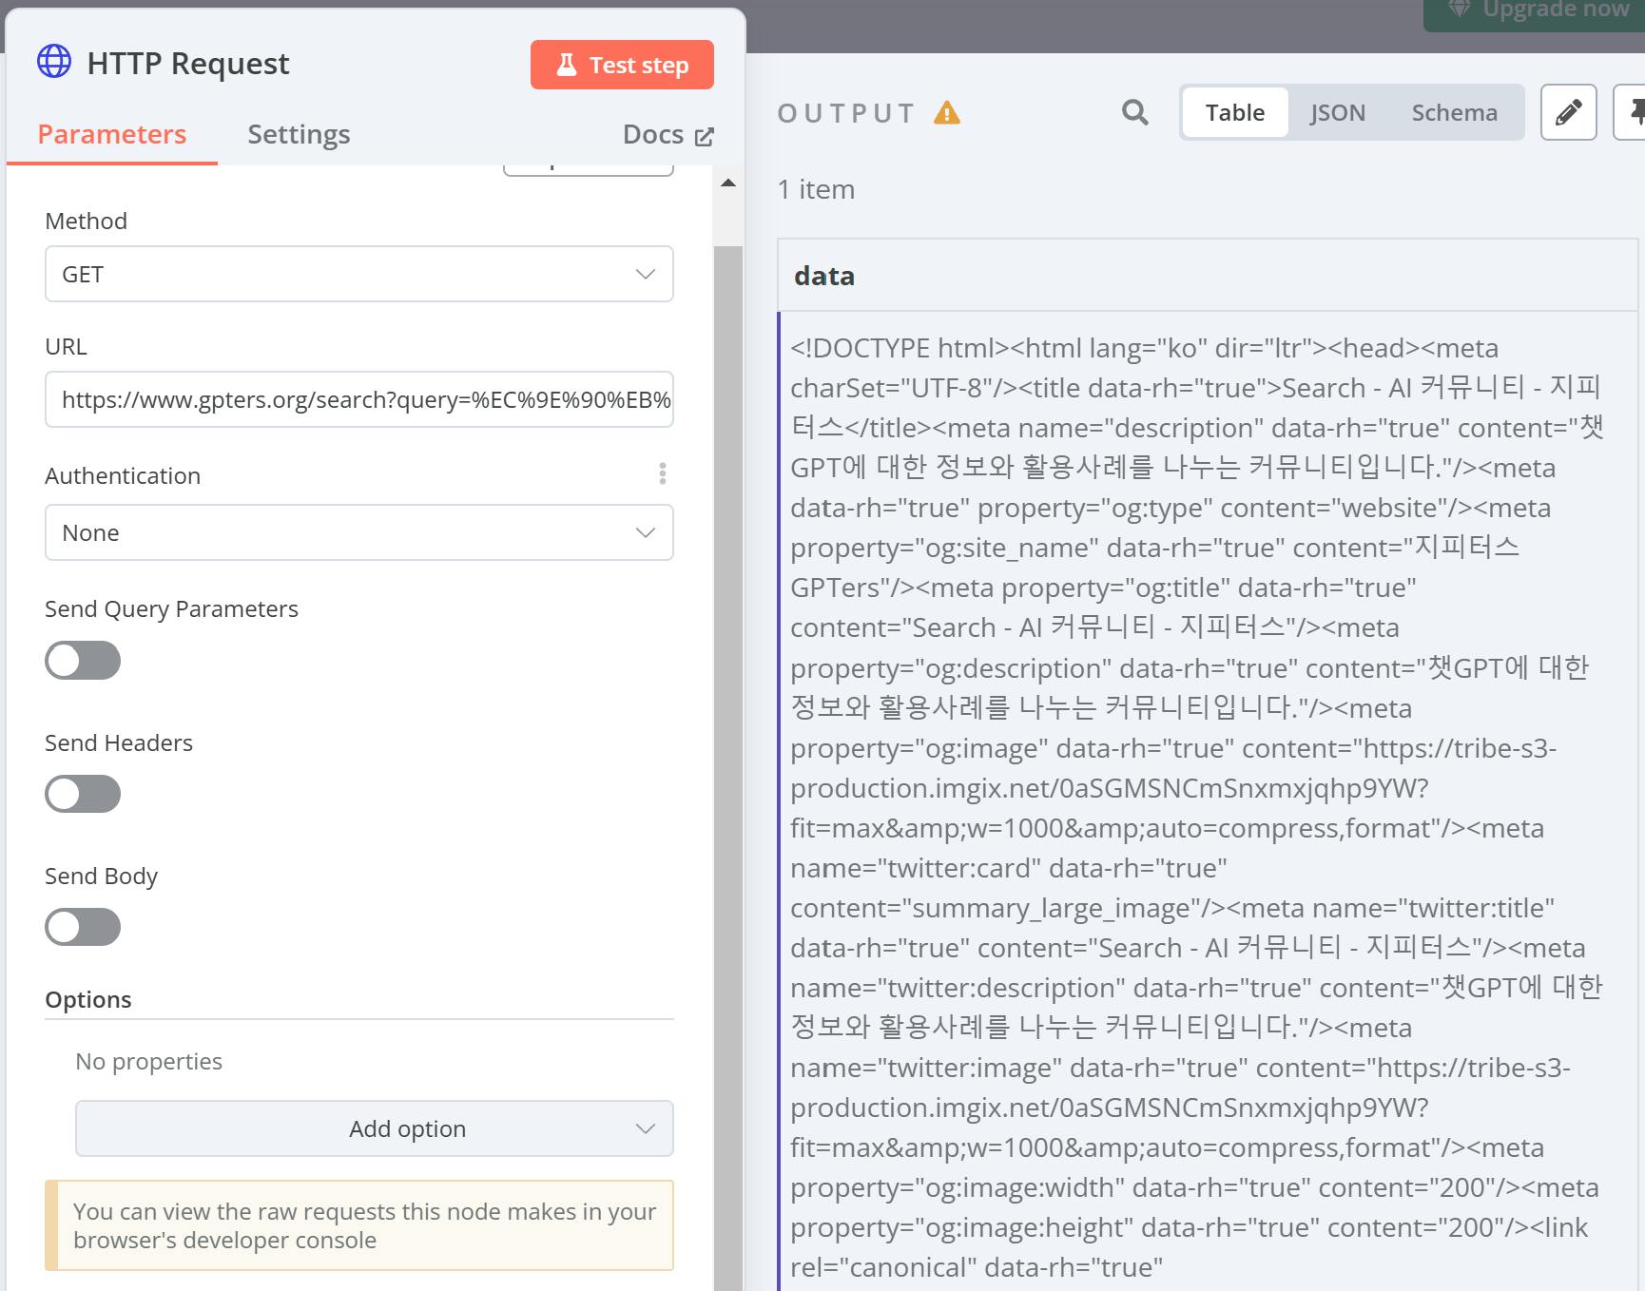1645x1291 pixels.
Task: Click the '1 item' count text
Action: [x=816, y=189]
